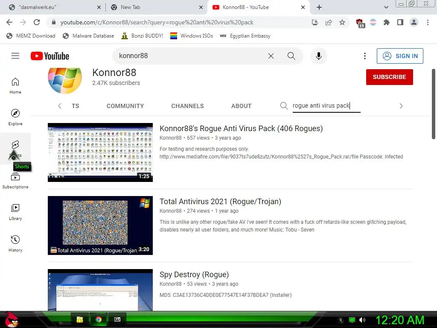Open Bonzi BUDDY! bookmark
Image resolution: width=437 pixels, height=328 pixels.
(x=142, y=36)
